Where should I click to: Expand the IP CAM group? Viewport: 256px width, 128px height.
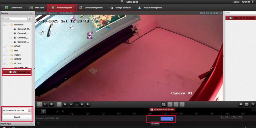(x=4, y=63)
